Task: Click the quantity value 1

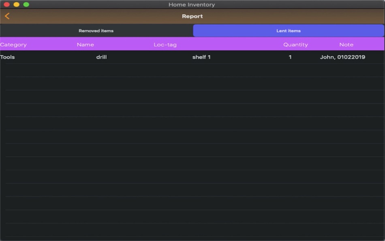Action: point(290,57)
